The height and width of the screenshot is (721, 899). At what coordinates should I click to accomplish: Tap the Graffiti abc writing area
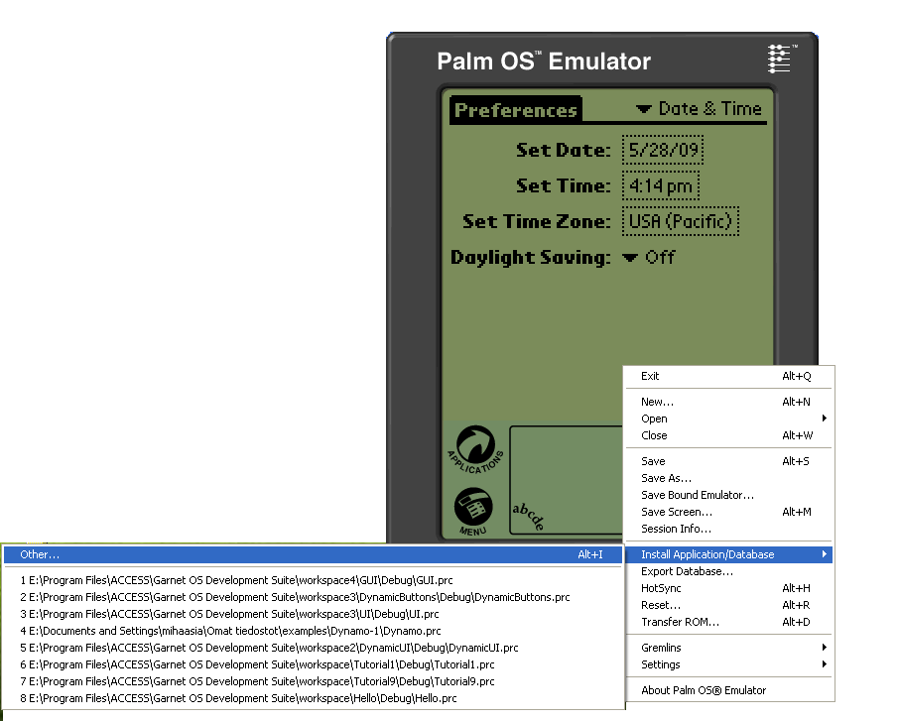(x=566, y=480)
